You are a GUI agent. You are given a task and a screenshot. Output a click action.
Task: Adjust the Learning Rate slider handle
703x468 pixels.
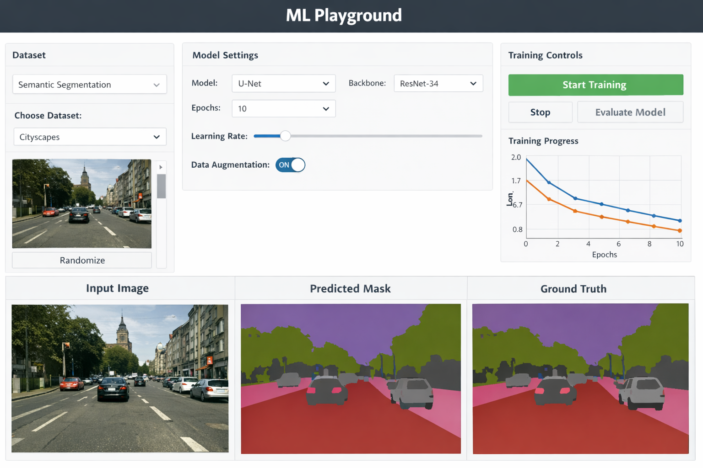(x=286, y=136)
